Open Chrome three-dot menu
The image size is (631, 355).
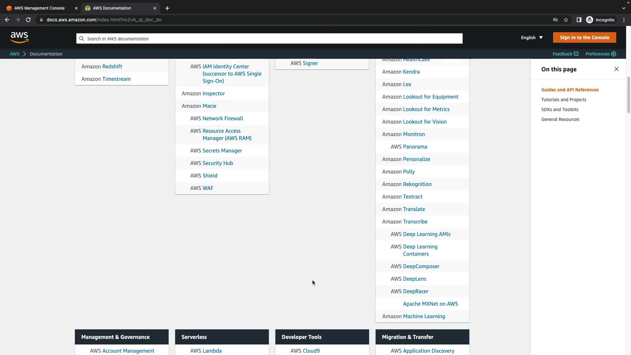click(x=624, y=20)
